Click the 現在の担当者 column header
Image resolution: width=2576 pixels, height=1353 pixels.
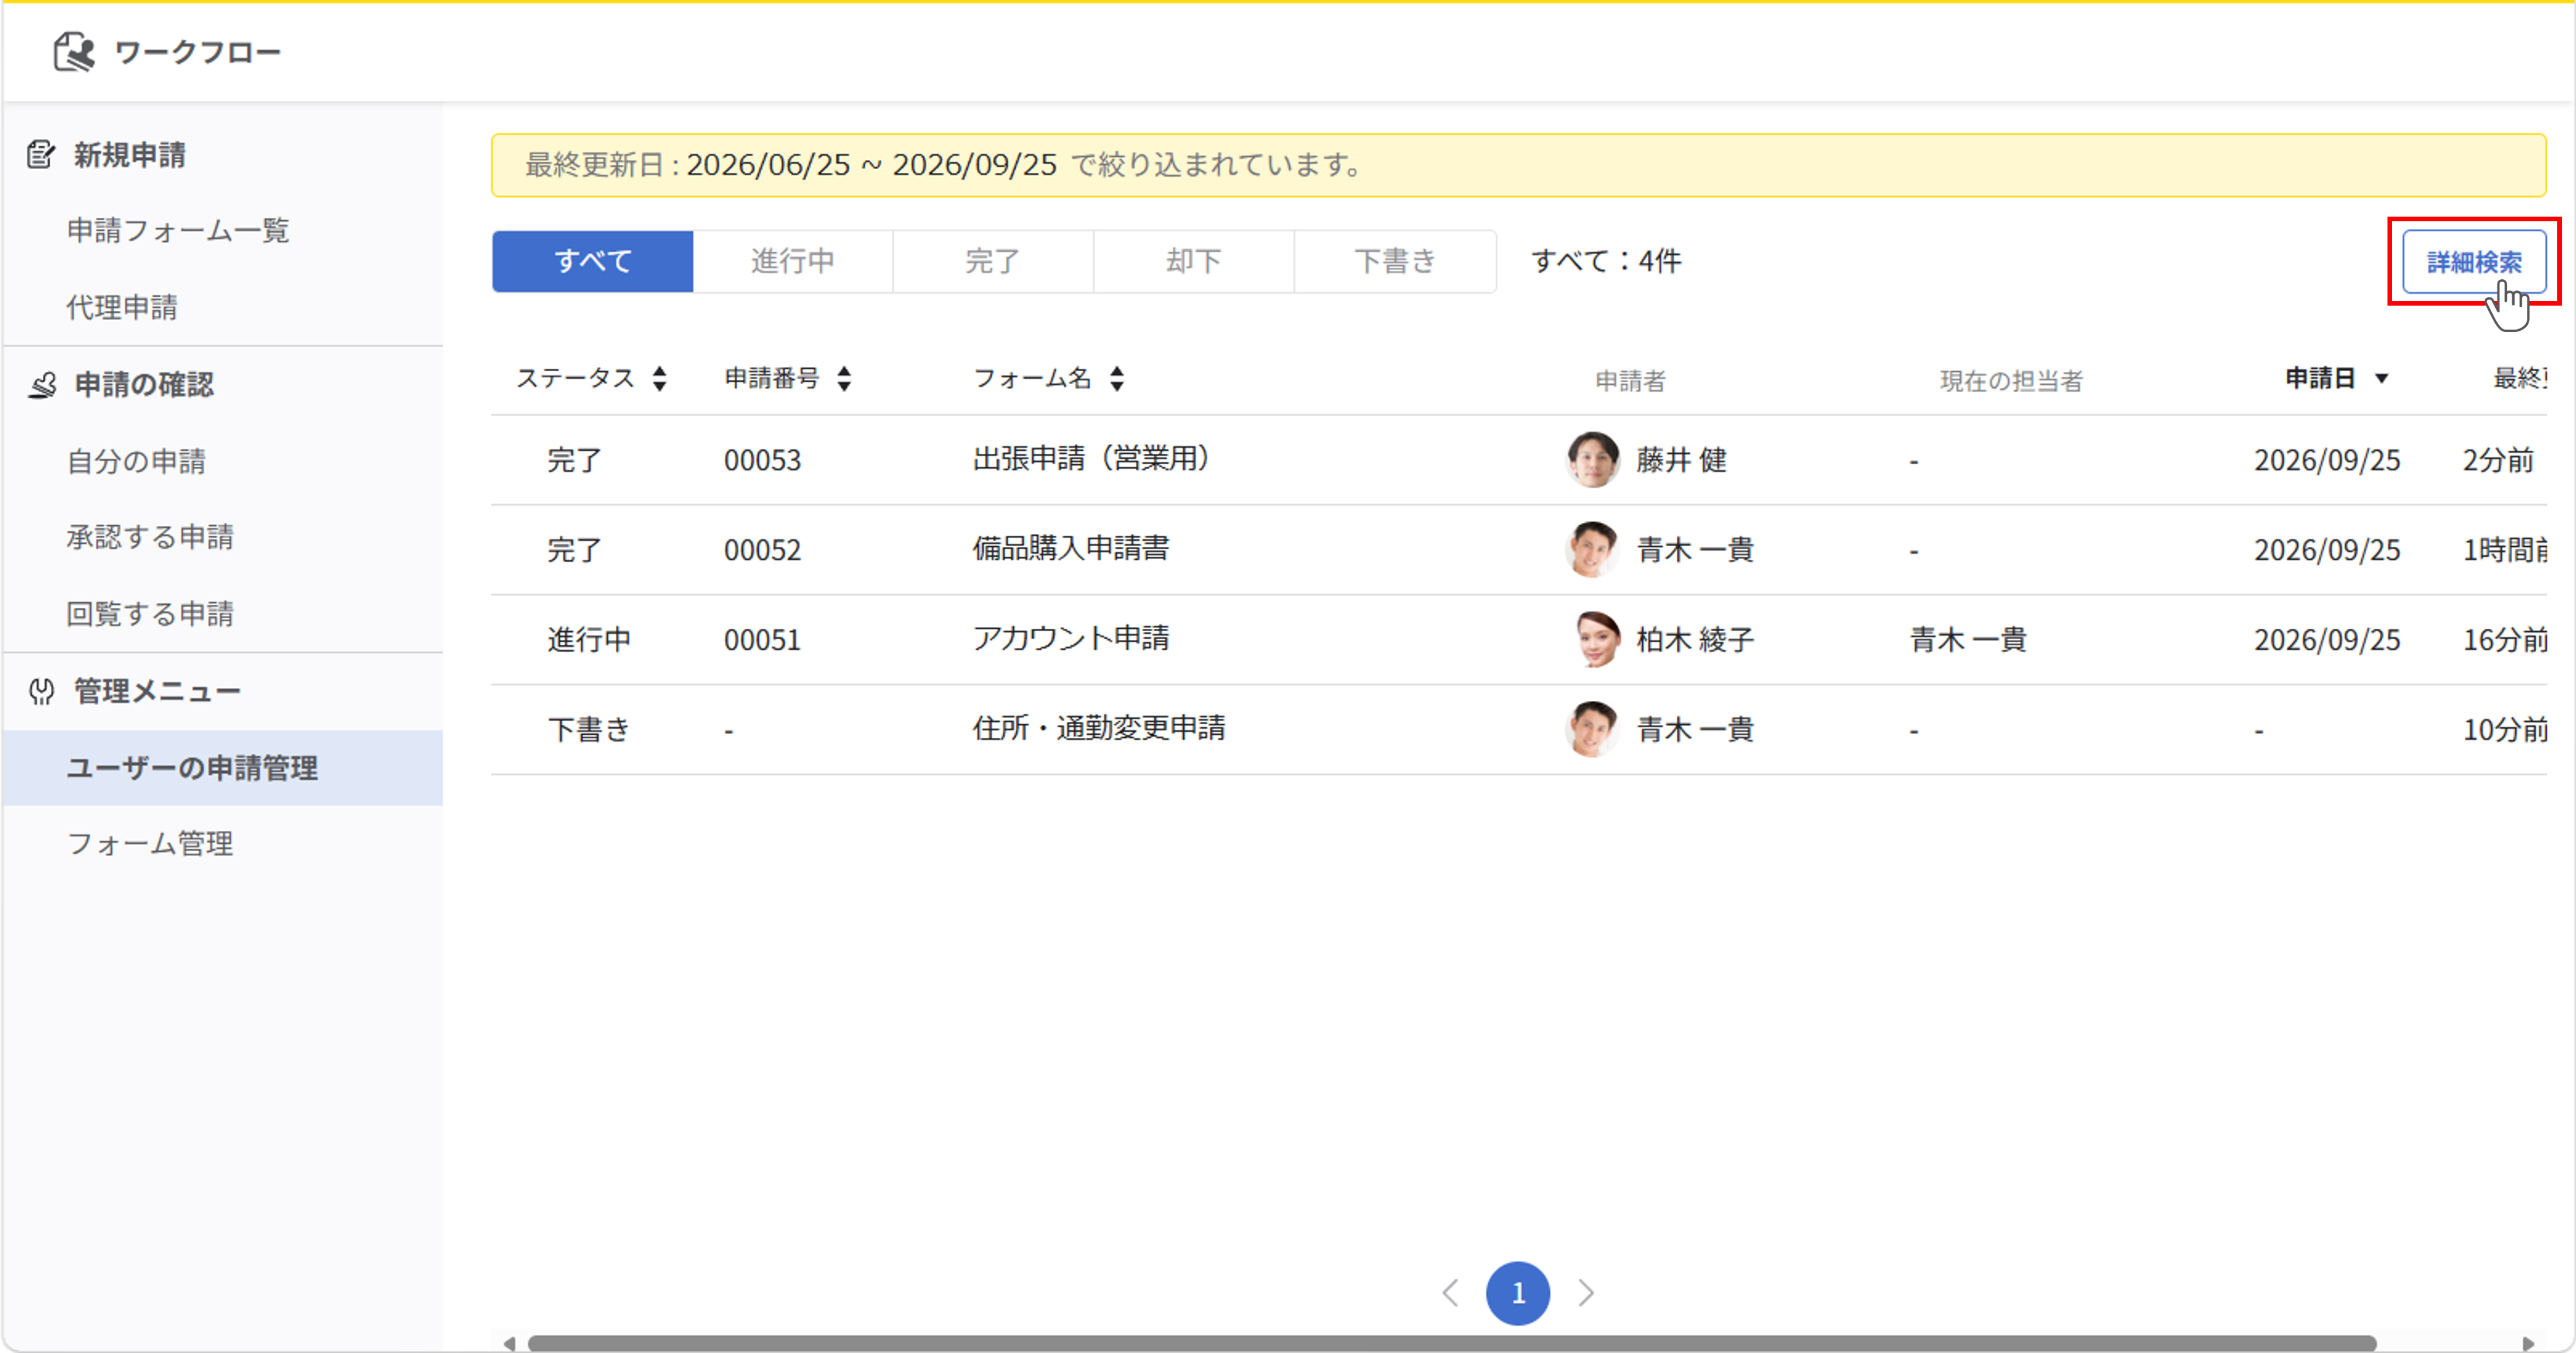[2011, 380]
